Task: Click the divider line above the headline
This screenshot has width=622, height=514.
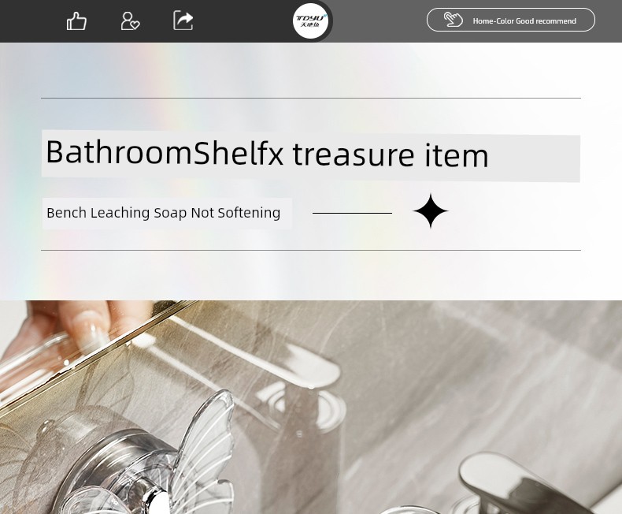Action: click(310, 98)
